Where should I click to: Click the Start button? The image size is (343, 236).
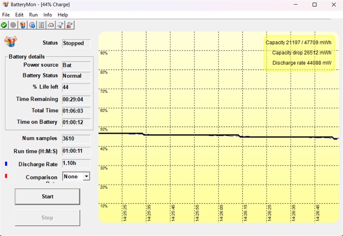point(48,197)
